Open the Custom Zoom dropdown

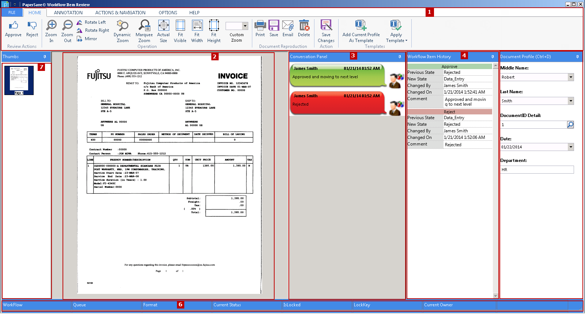point(245,26)
